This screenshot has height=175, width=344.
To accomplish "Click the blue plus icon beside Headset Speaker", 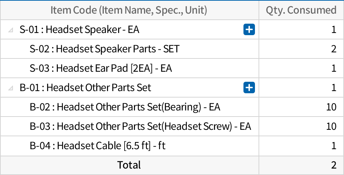I will click(249, 29).
